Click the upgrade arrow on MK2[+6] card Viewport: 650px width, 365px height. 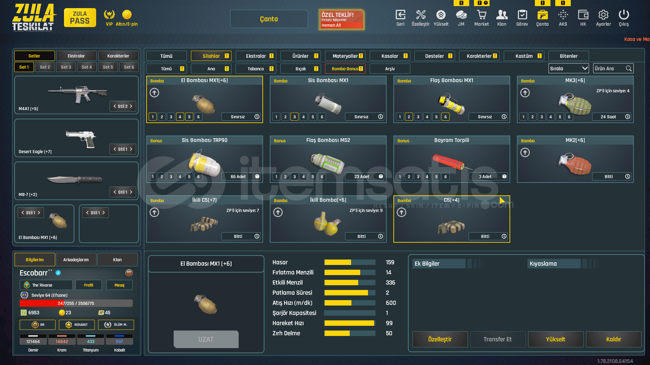(x=525, y=152)
